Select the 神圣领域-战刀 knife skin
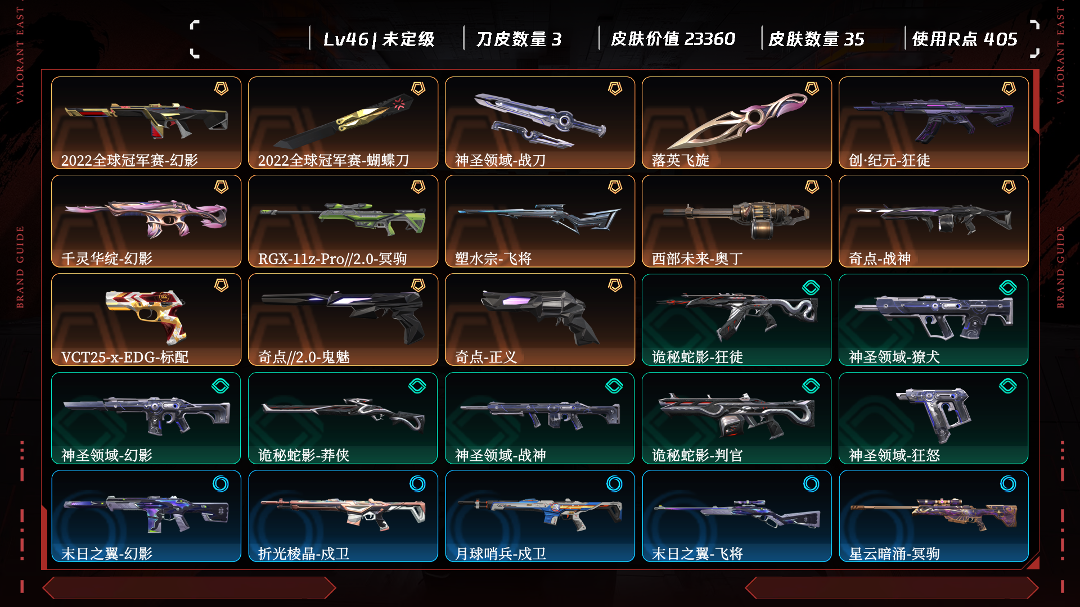The height and width of the screenshot is (607, 1080). pyautogui.click(x=540, y=123)
